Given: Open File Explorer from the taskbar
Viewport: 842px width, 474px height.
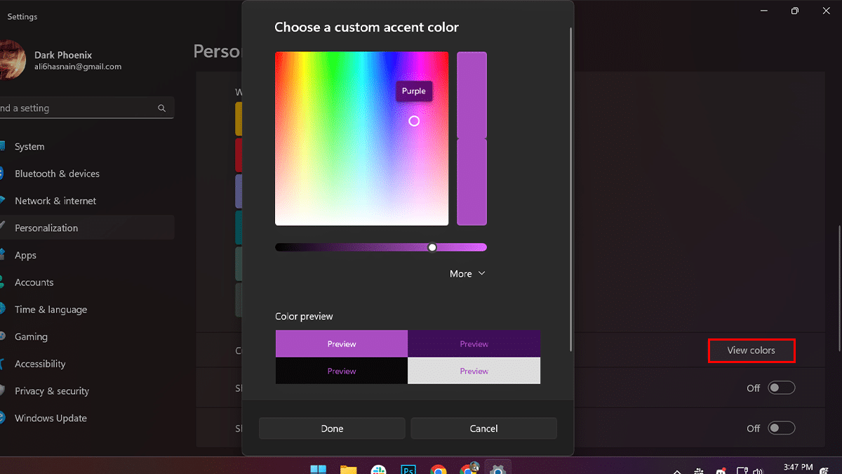Looking at the screenshot, I should coord(348,469).
